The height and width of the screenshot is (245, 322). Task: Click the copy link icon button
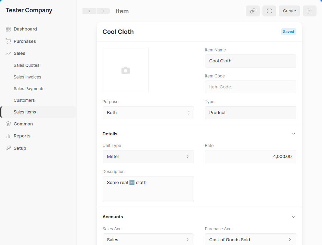pos(253,11)
